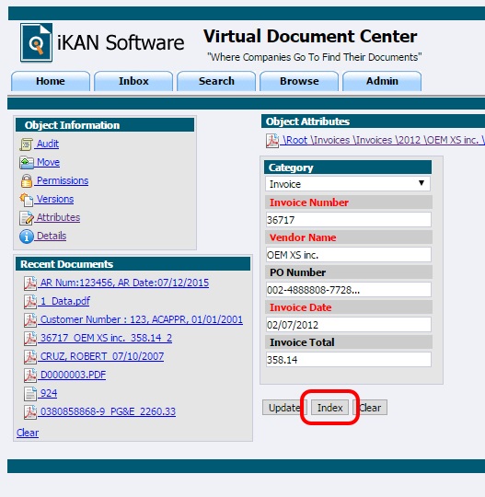This screenshot has height=497, width=485.
Task: Click the Details info icon
Action: 27,237
